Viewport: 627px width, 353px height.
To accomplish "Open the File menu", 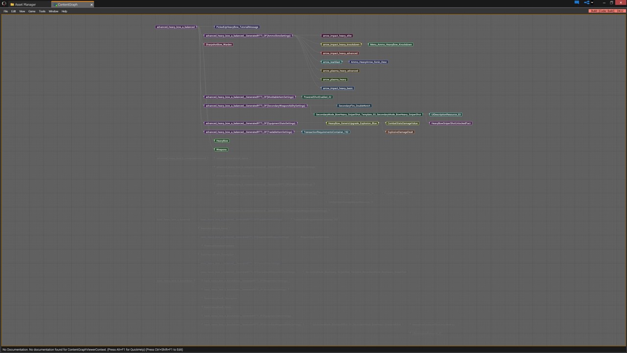I will coord(6,11).
